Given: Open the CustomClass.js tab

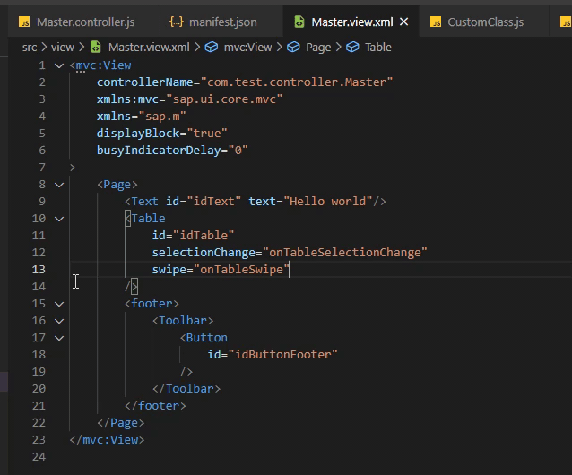Looking at the screenshot, I should (x=485, y=22).
